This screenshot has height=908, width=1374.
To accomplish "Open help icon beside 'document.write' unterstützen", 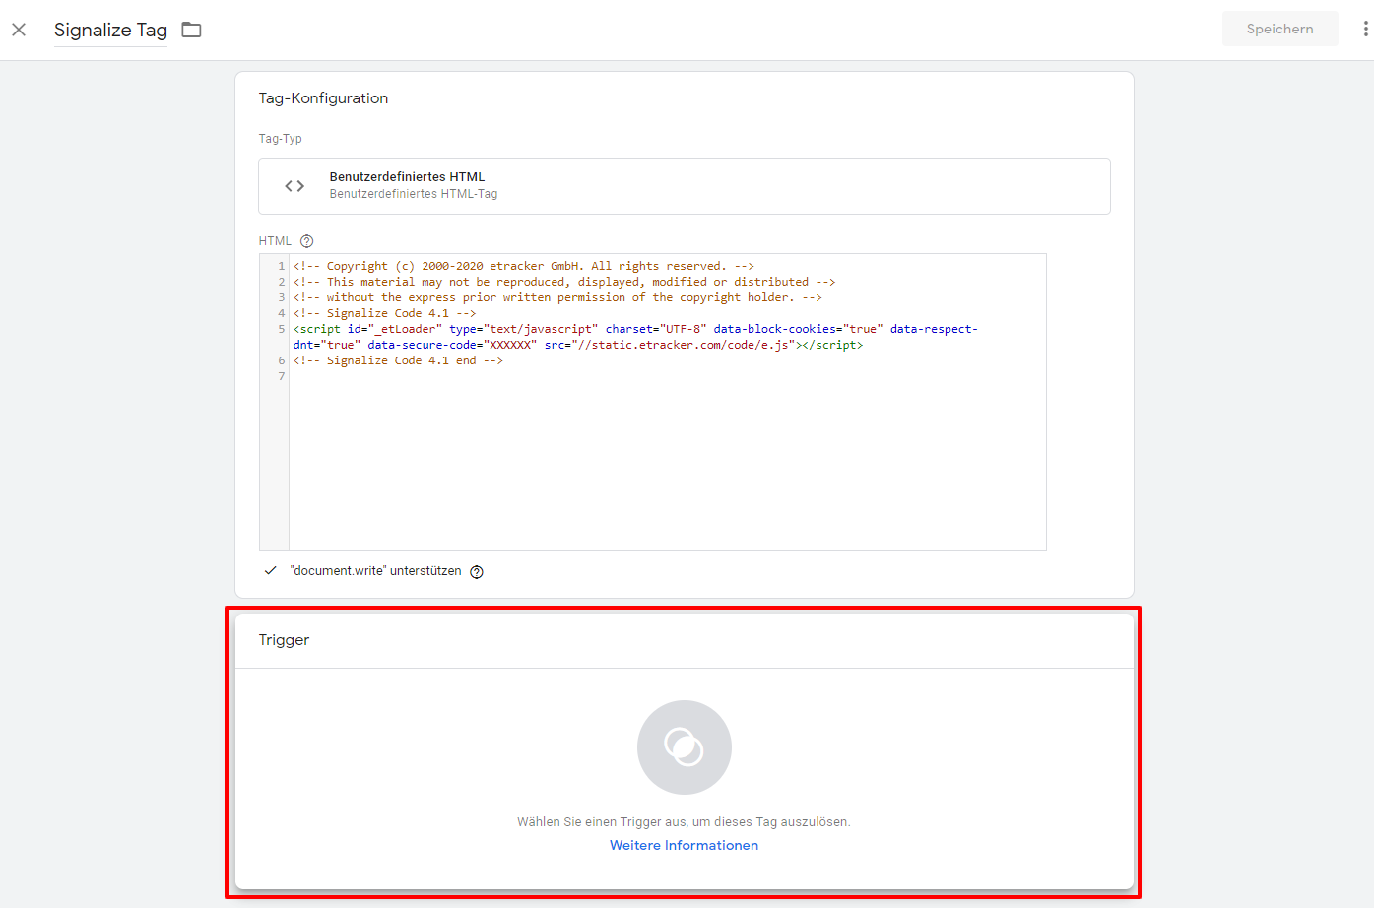I will pos(477,572).
